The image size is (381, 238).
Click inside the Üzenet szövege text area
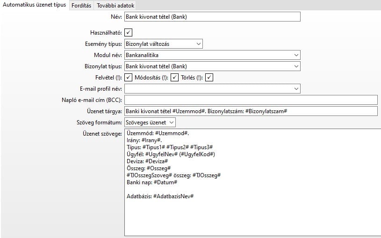(252, 215)
